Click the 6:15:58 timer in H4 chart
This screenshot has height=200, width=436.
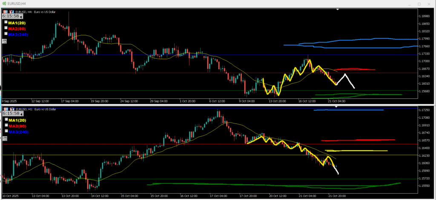point(10,16)
